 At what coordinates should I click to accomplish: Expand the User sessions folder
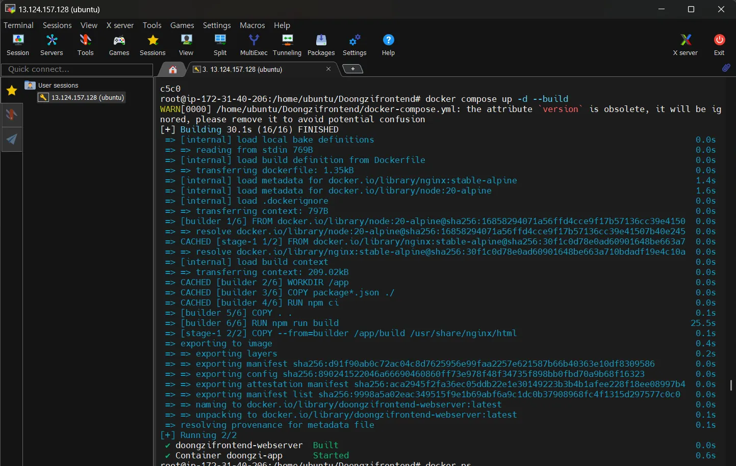[x=58, y=85]
